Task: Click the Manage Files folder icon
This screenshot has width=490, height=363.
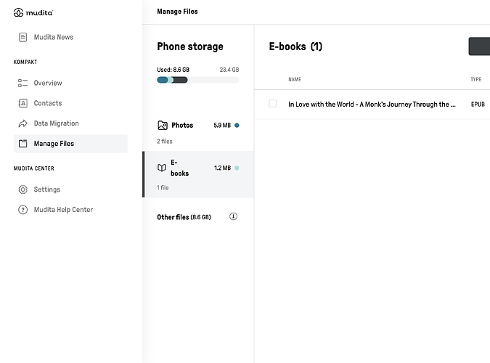Action: click(x=23, y=144)
